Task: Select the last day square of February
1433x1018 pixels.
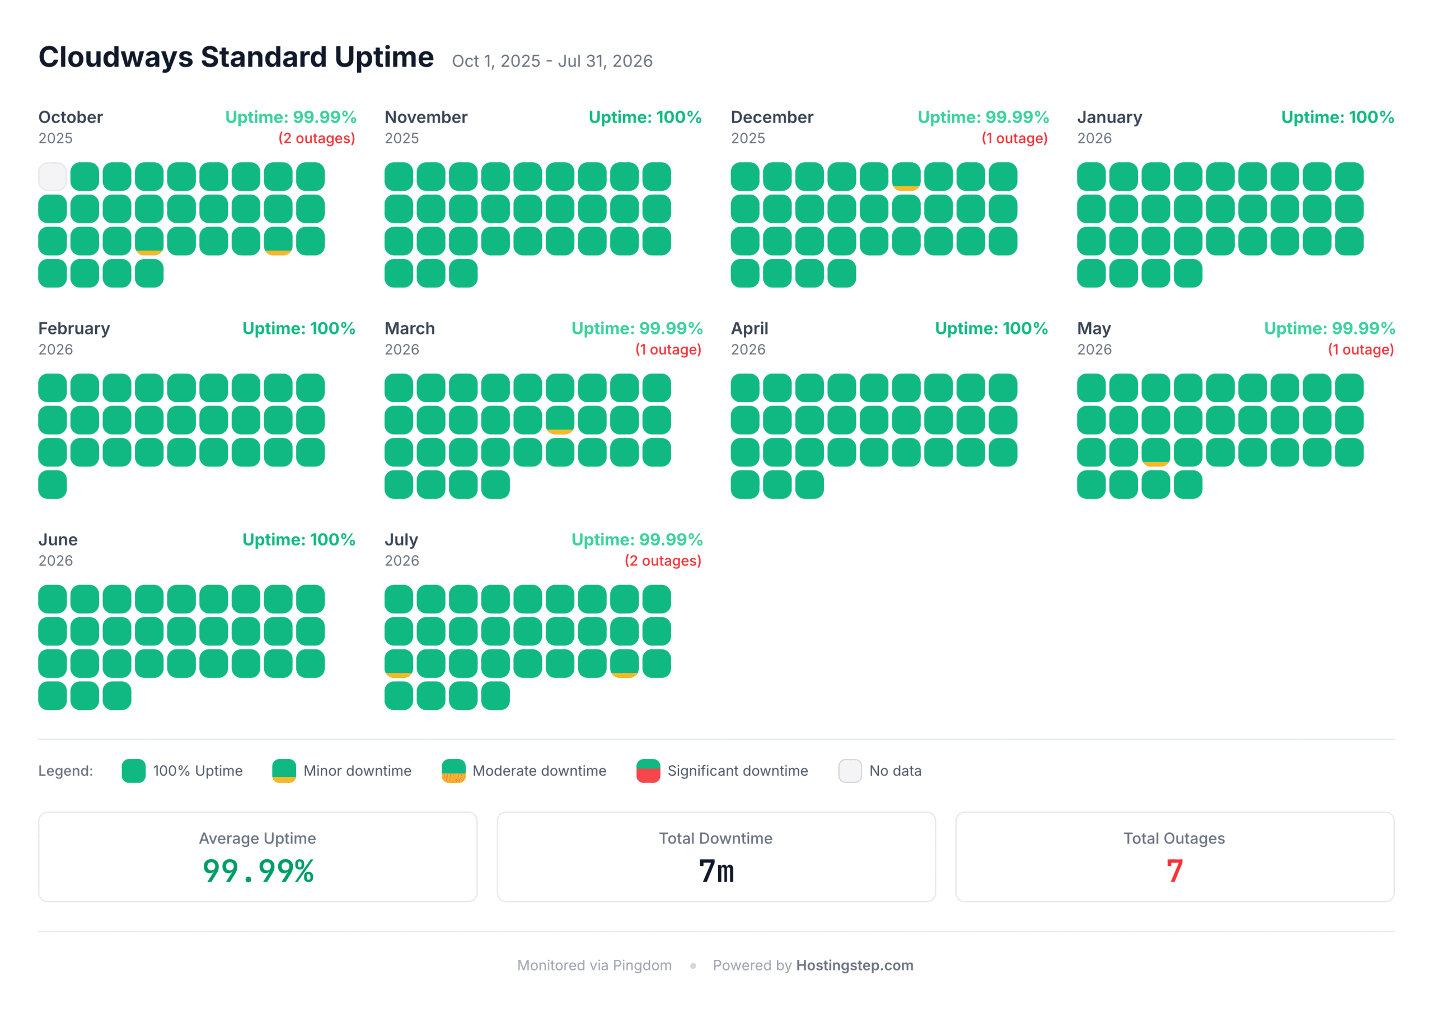Action: coord(53,484)
